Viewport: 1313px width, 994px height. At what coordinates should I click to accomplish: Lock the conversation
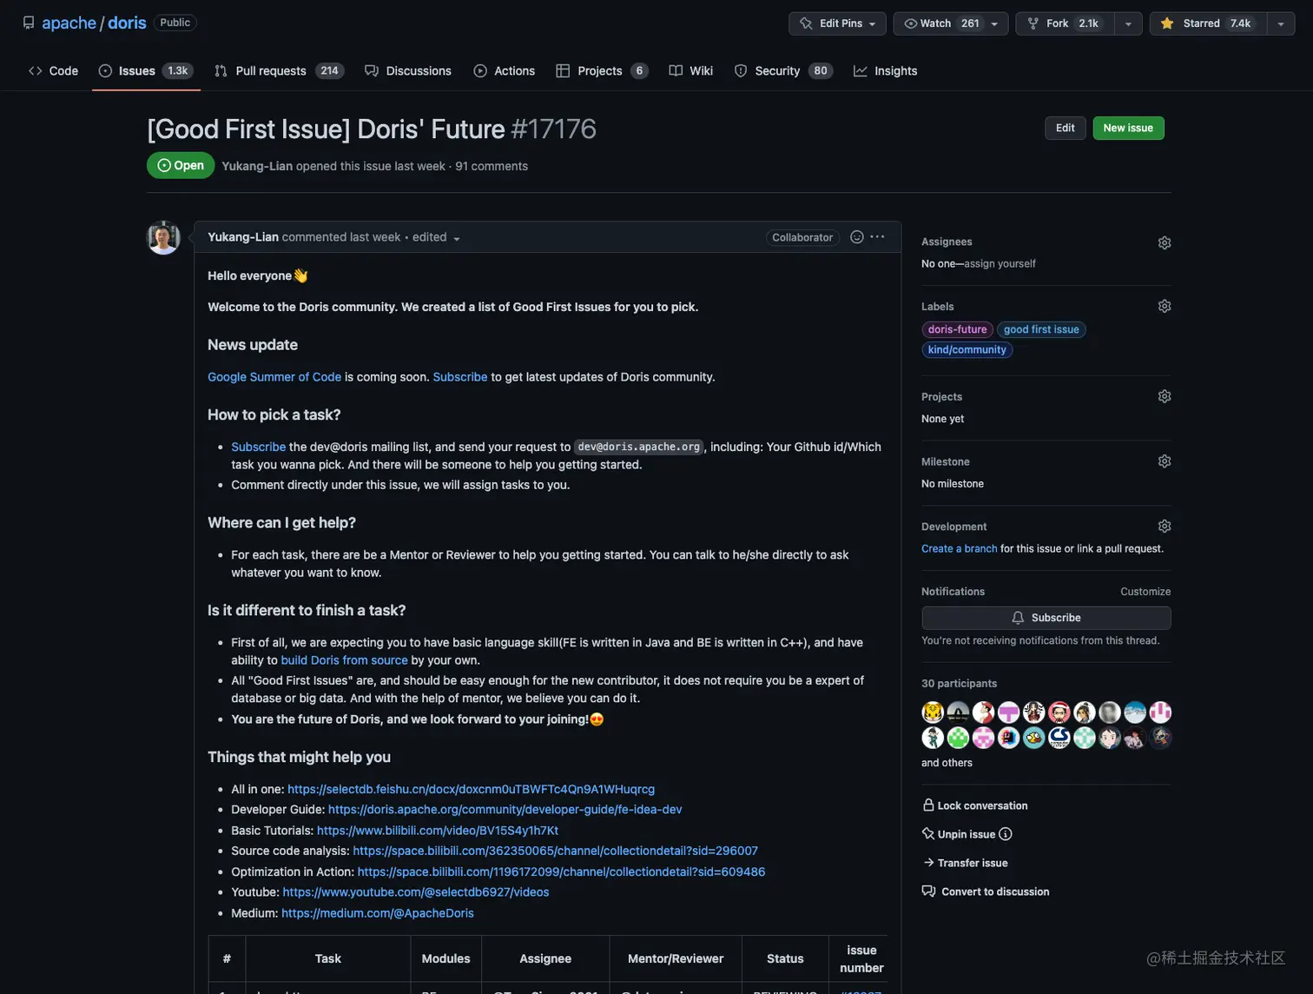(974, 805)
